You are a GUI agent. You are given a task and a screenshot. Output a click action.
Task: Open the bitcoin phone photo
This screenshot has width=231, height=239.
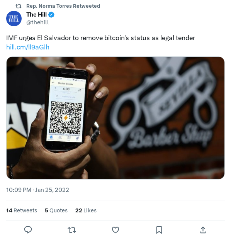pos(115,118)
